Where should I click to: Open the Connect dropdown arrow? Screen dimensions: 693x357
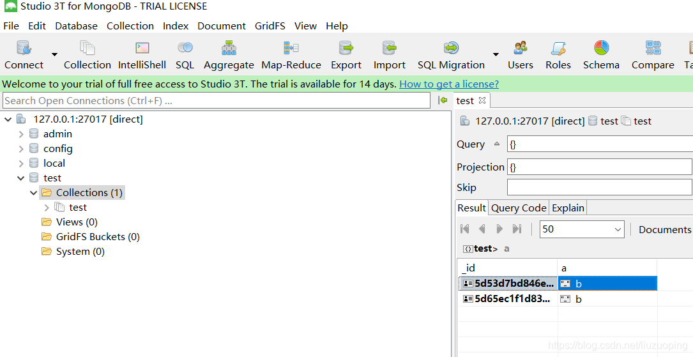[x=54, y=55]
